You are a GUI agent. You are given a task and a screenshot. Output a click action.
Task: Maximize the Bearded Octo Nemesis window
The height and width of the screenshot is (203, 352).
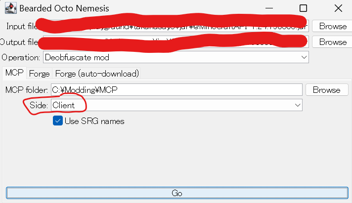(x=303, y=8)
